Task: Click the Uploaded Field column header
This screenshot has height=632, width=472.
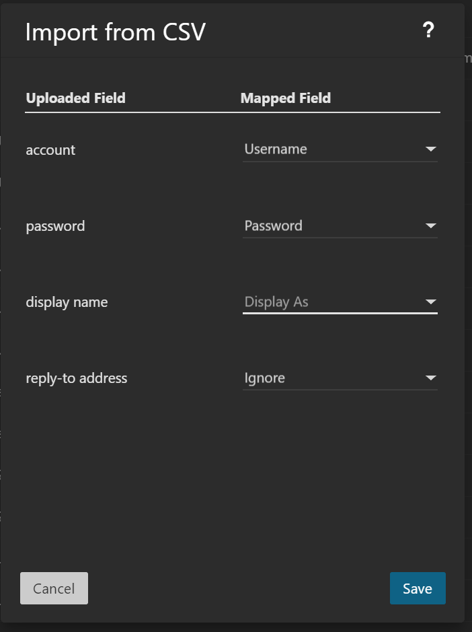Action: [x=75, y=98]
